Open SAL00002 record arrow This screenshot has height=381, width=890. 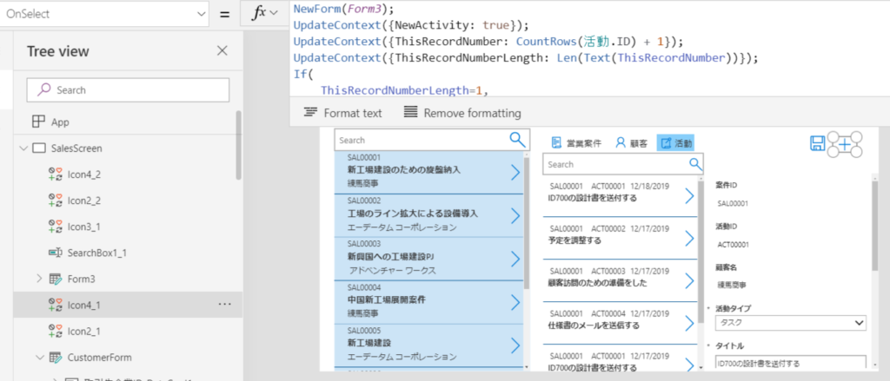[515, 215]
